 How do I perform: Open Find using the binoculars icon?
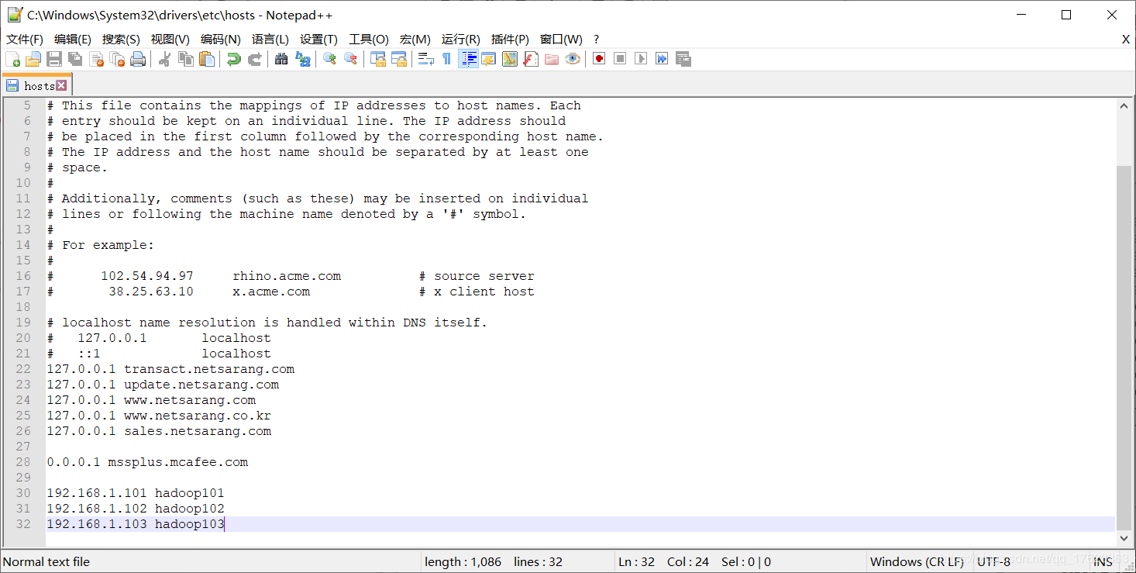[x=281, y=59]
